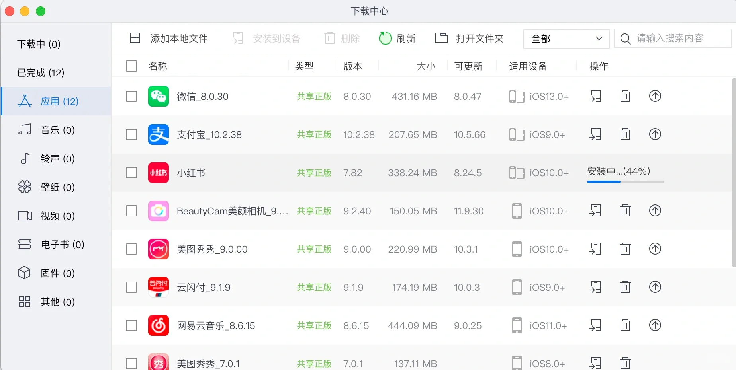
Task: Tick the checkbox beside 美图秀秀_9.0.00
Action: 131,249
